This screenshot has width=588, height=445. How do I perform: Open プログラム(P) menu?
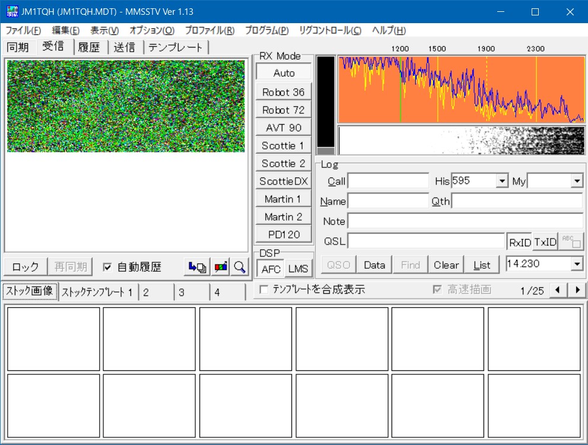pos(267,30)
